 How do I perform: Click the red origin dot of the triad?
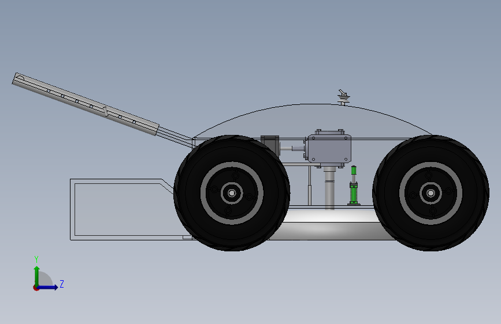click(36, 288)
